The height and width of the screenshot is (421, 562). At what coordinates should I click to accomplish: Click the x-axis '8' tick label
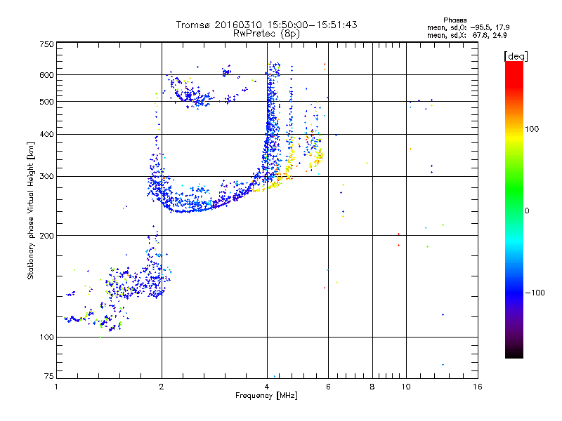(x=372, y=387)
